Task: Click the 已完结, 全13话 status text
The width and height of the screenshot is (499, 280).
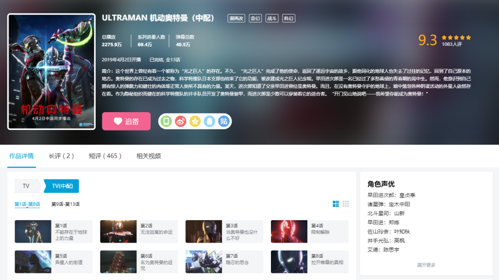Action: tap(165, 60)
